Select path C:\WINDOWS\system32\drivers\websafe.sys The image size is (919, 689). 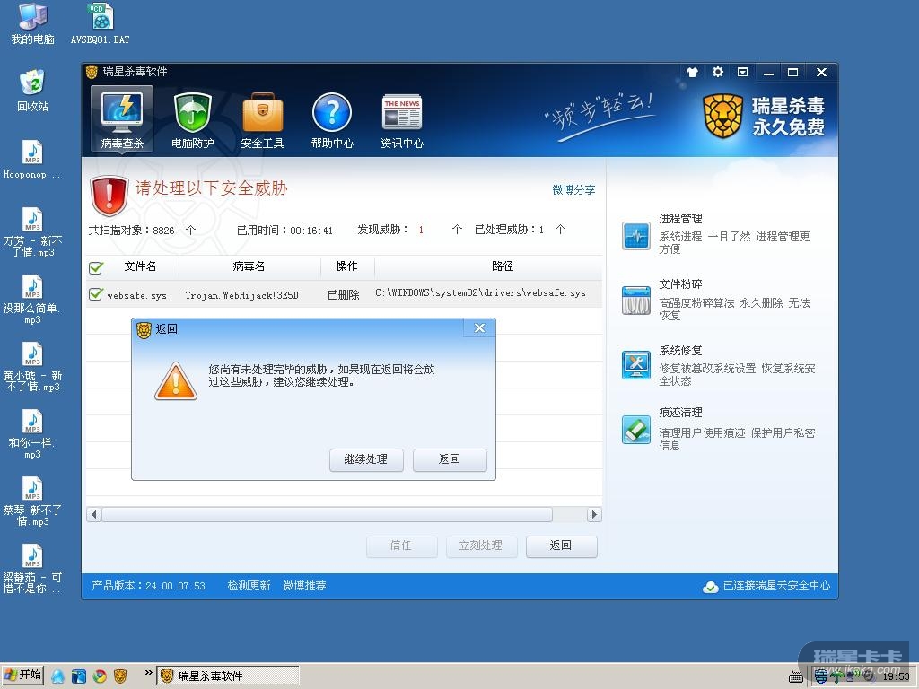pos(481,293)
